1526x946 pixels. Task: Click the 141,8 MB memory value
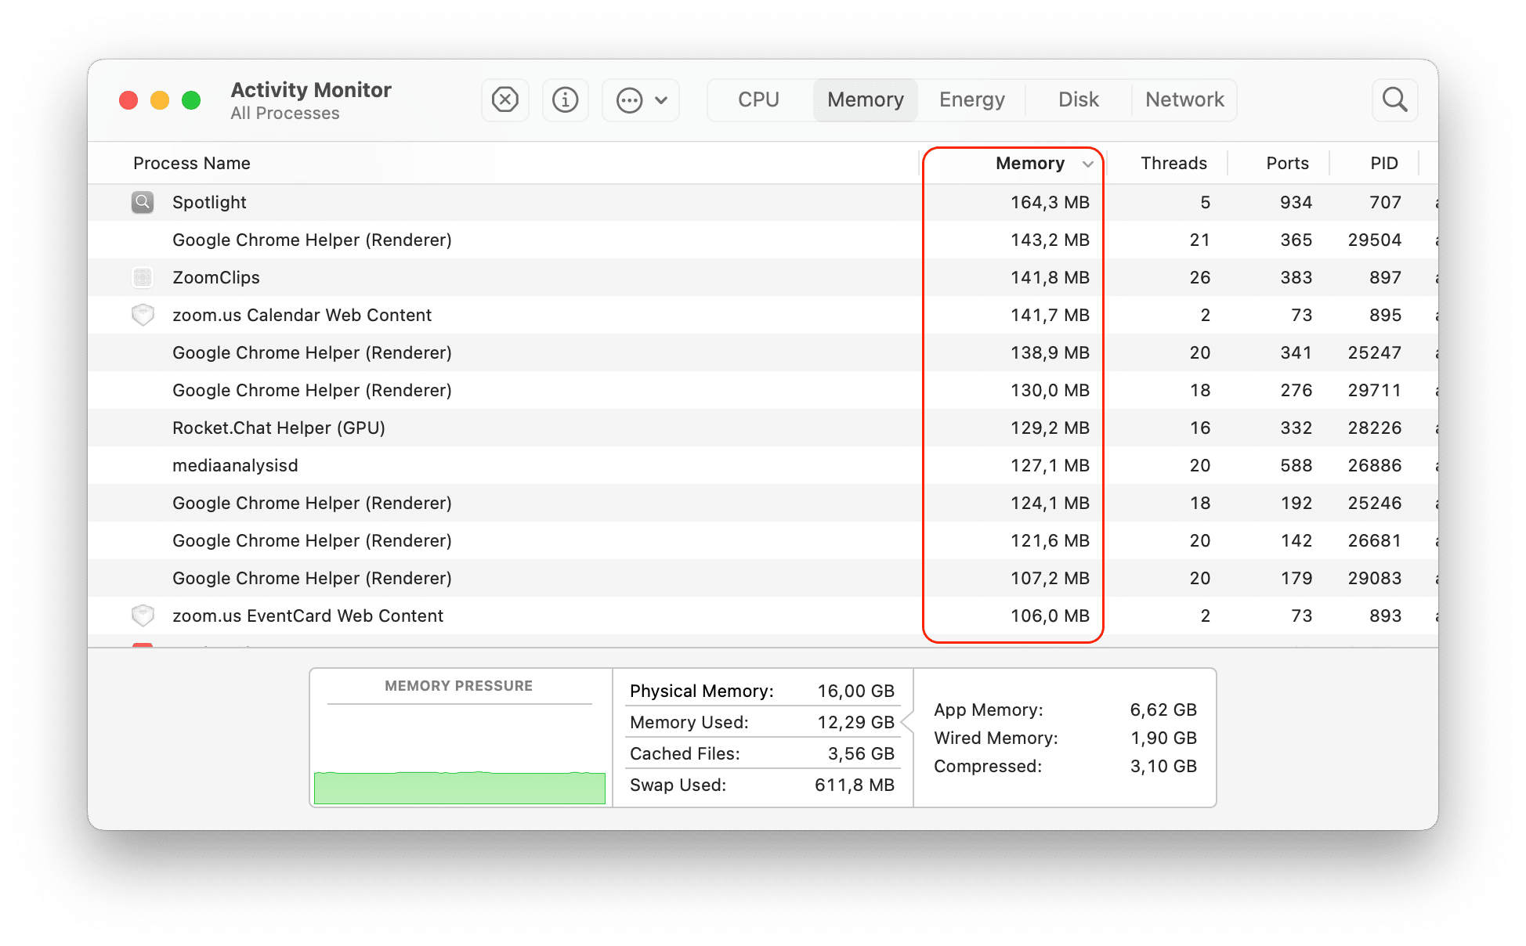[1050, 277]
